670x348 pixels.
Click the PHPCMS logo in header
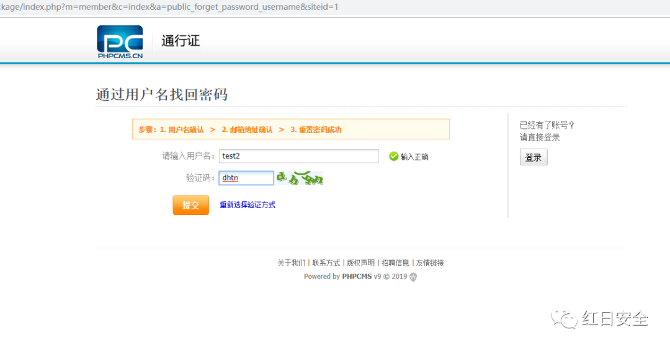click(120, 42)
